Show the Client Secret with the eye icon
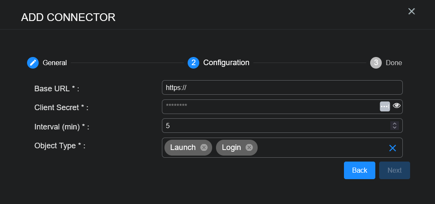This screenshot has width=435, height=204. pyautogui.click(x=397, y=105)
